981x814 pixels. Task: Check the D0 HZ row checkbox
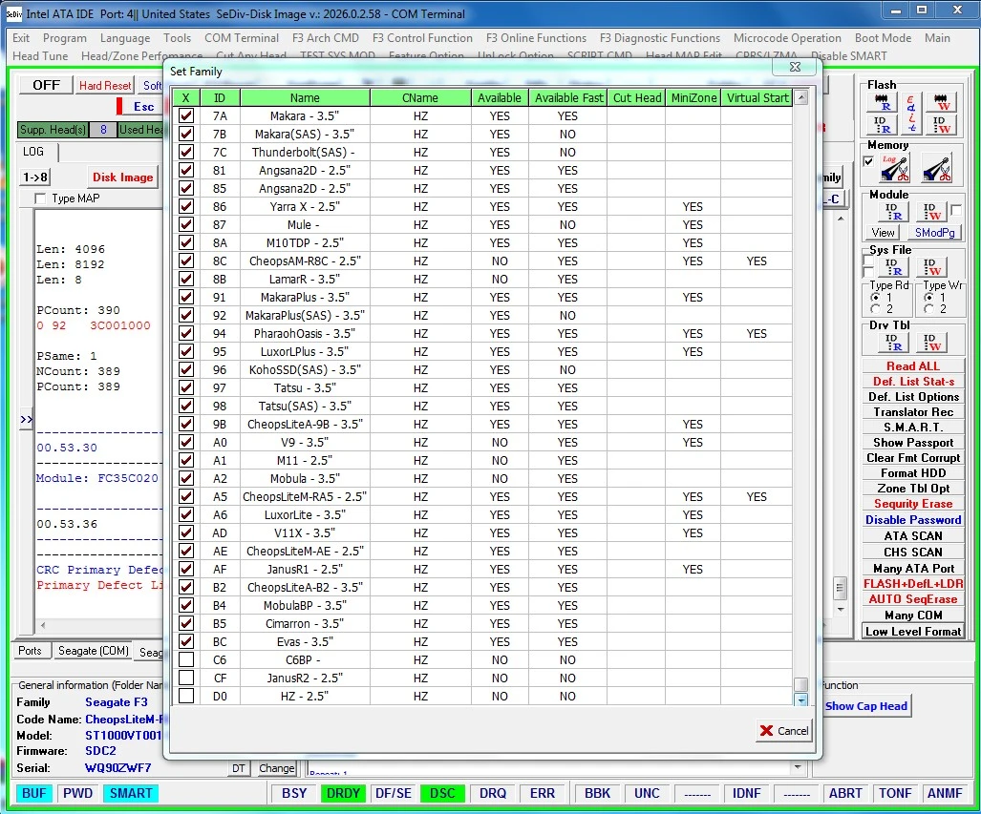click(x=186, y=696)
